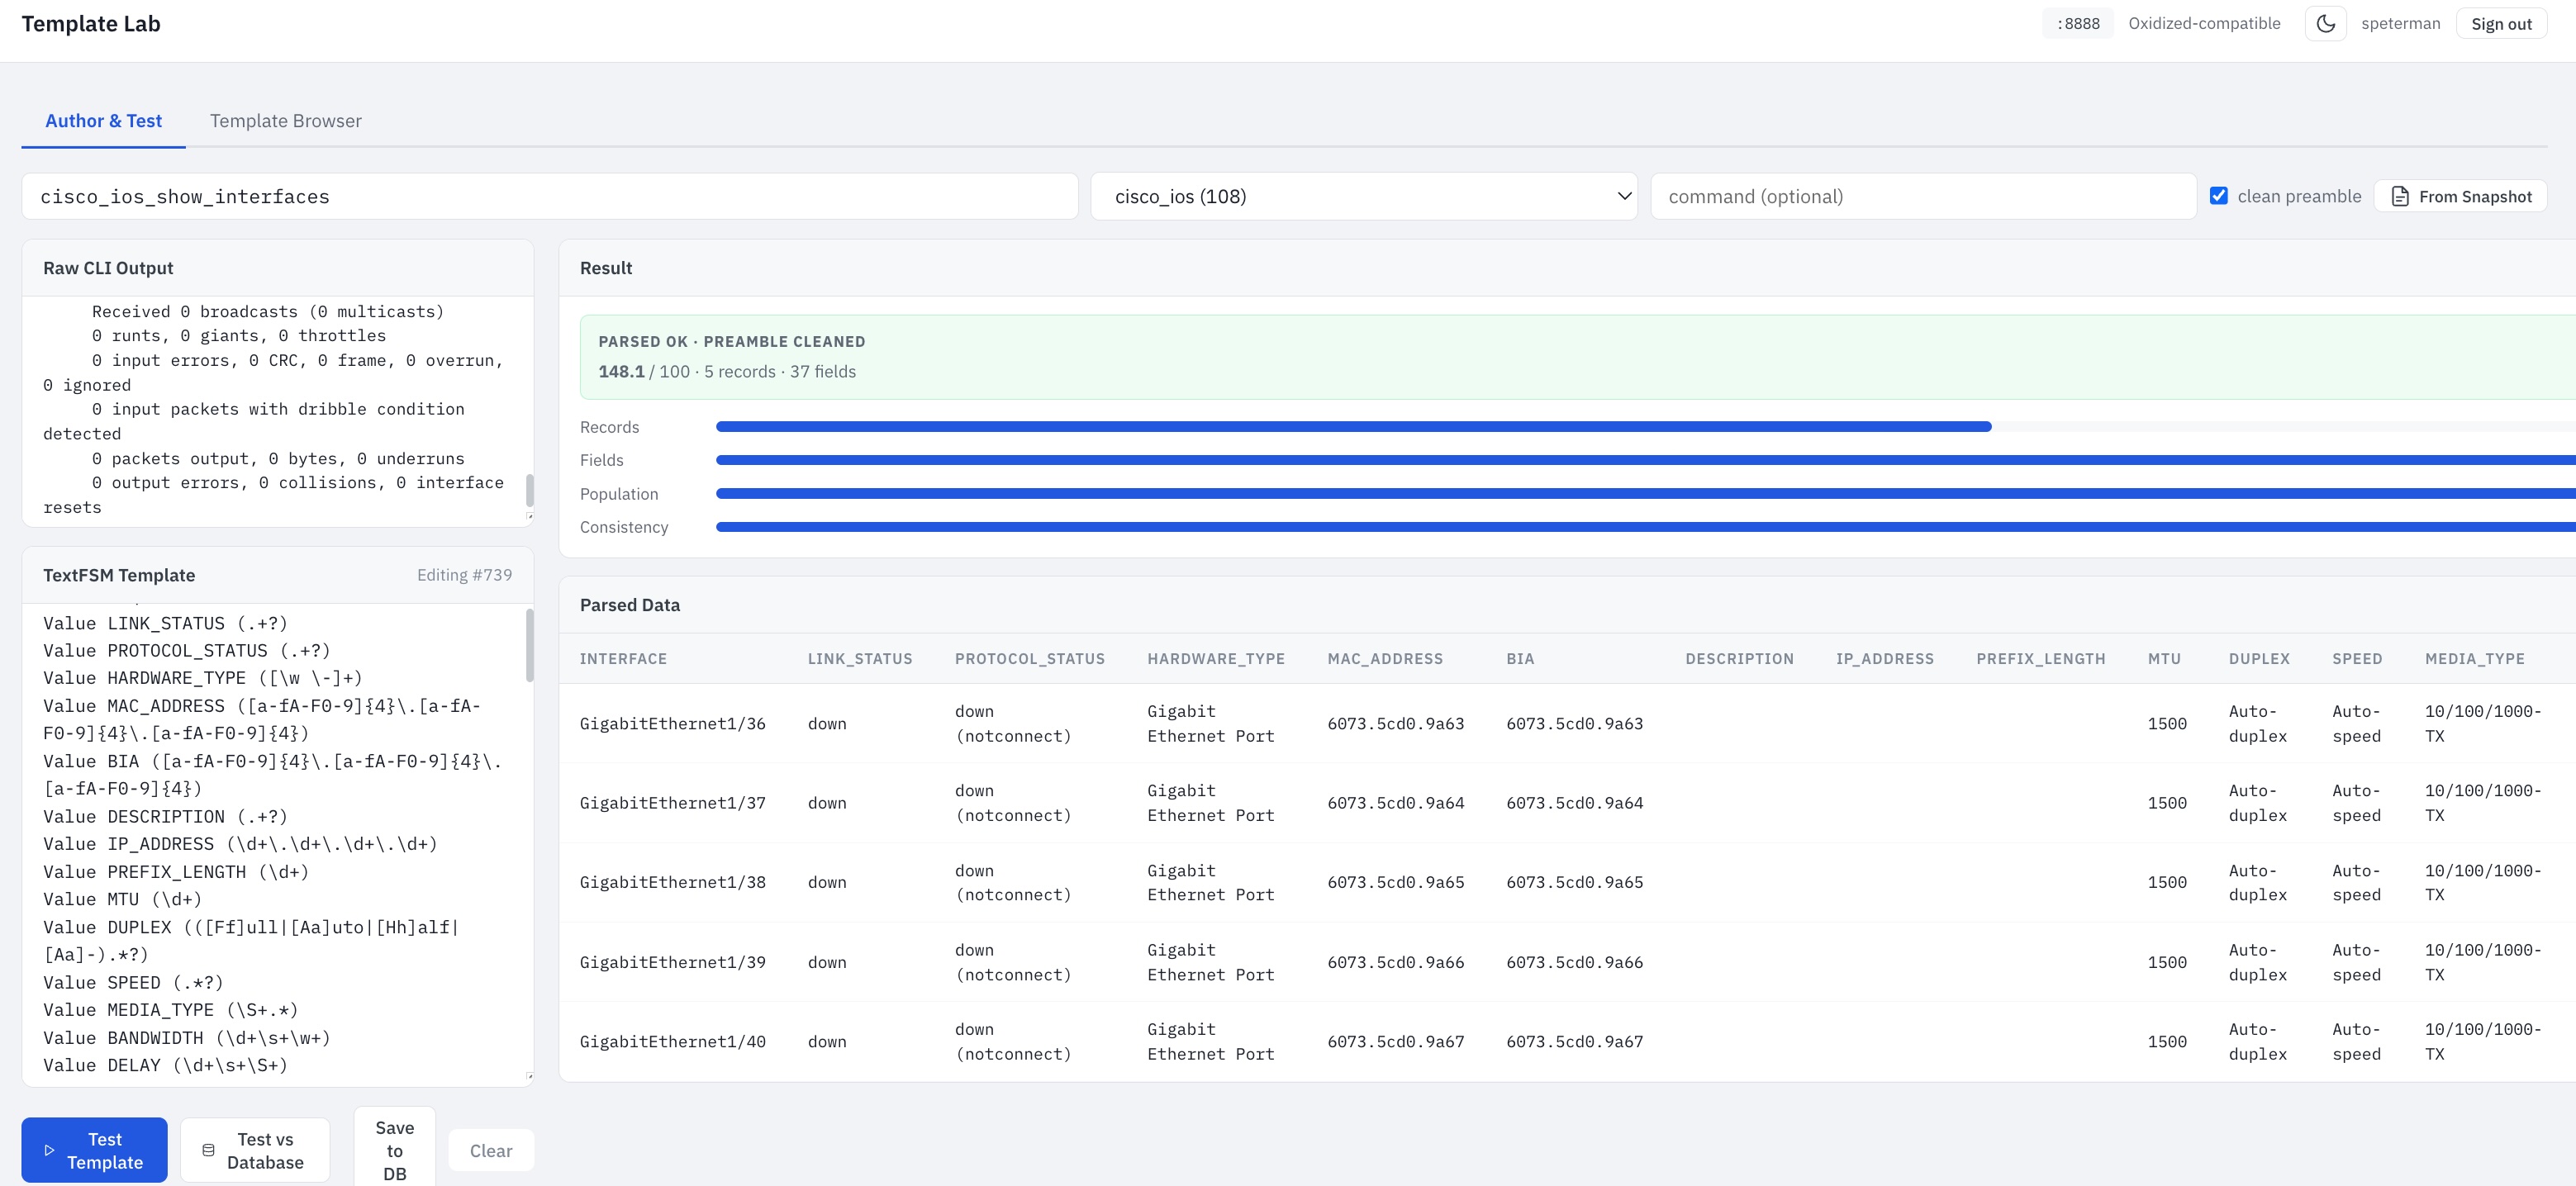Click the Template Lab title
This screenshot has width=2576, height=1186.
pyautogui.click(x=91, y=24)
